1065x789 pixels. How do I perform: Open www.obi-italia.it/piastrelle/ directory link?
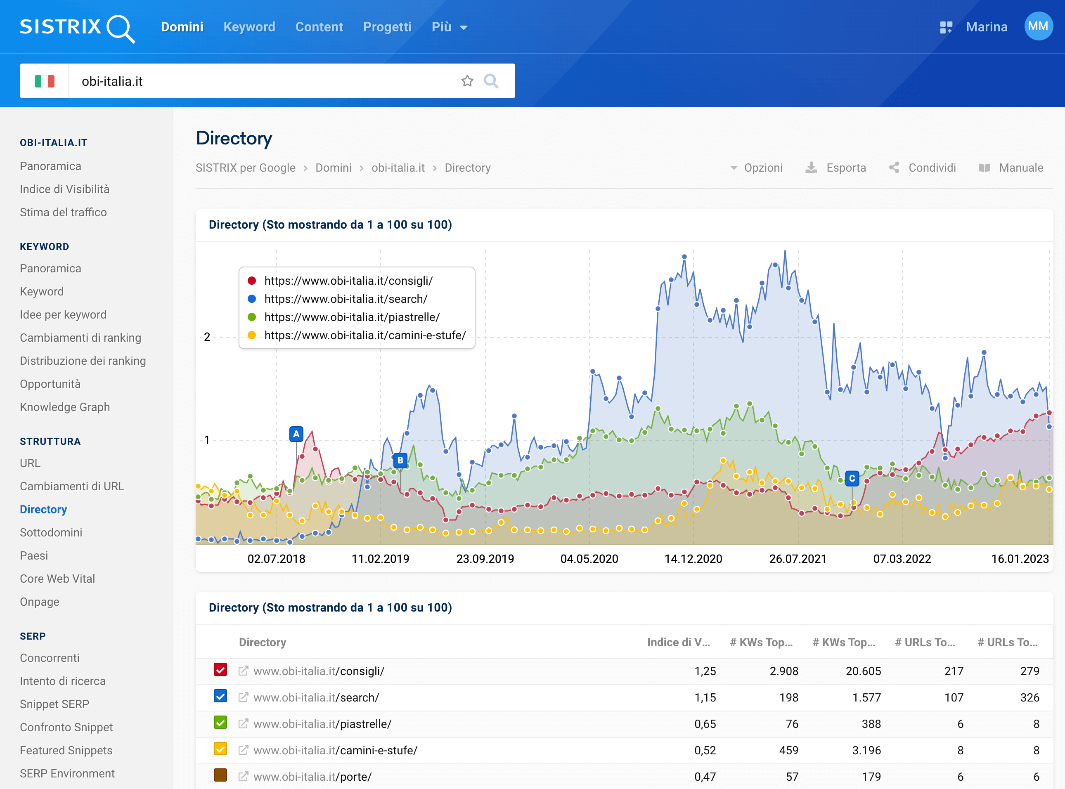point(322,723)
